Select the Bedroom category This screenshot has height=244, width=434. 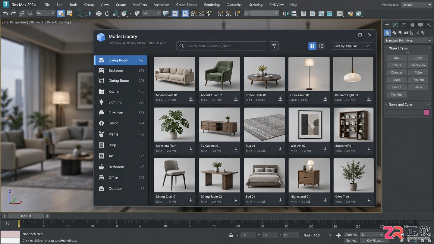tap(121, 70)
